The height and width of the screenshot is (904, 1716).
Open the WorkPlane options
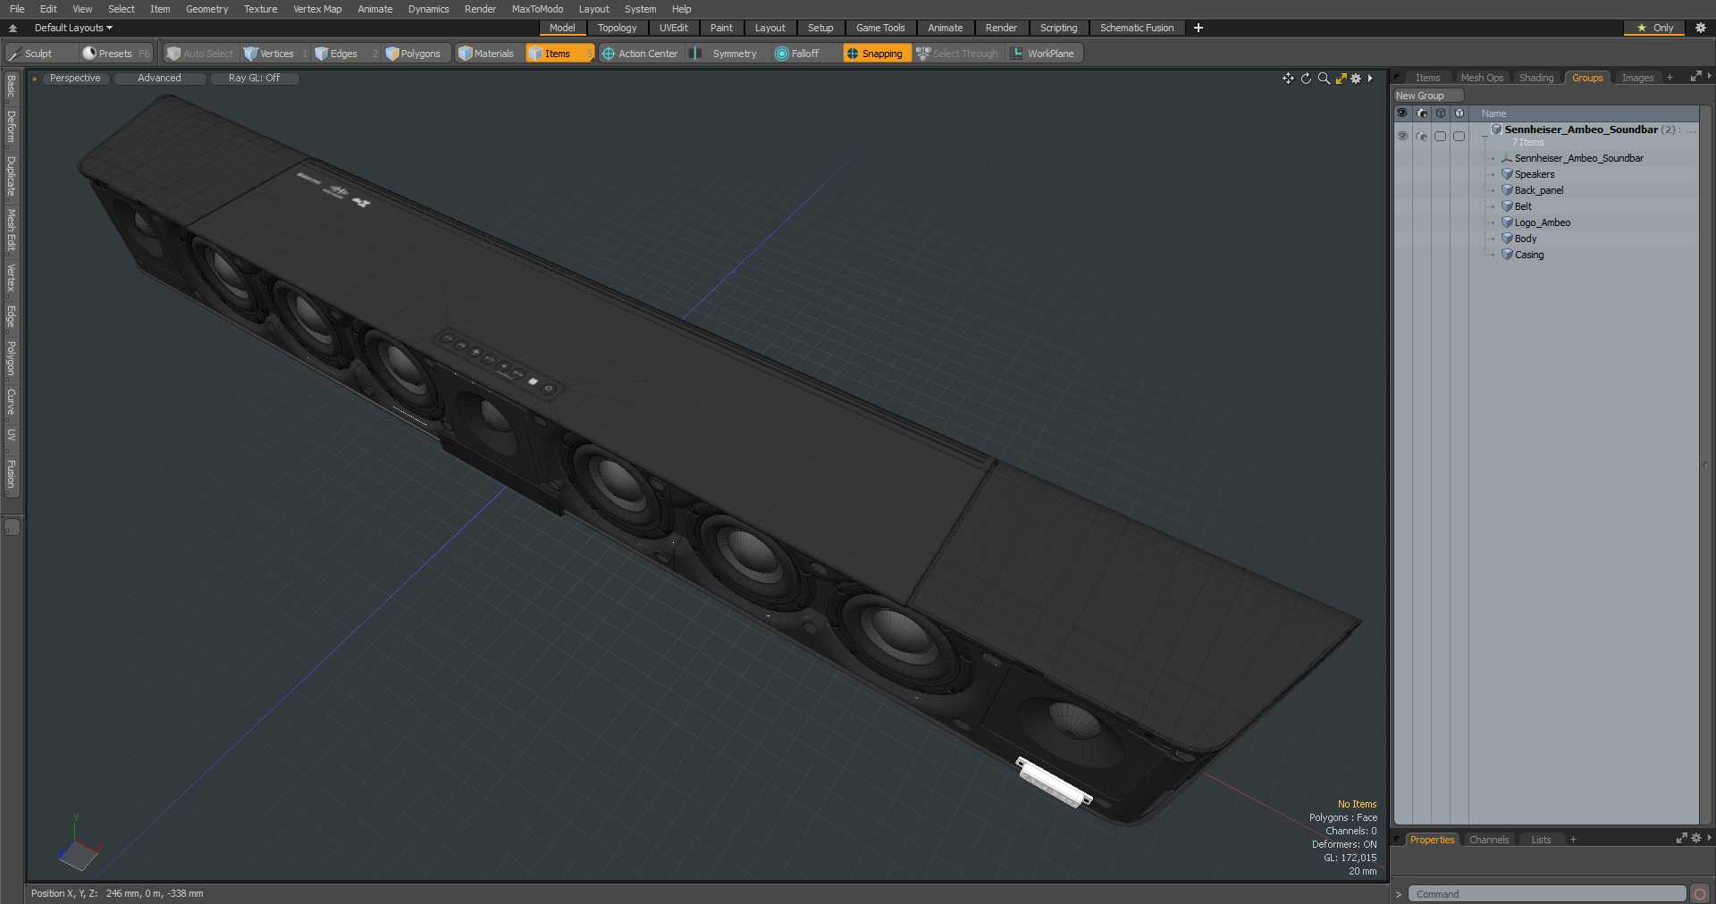point(1044,54)
